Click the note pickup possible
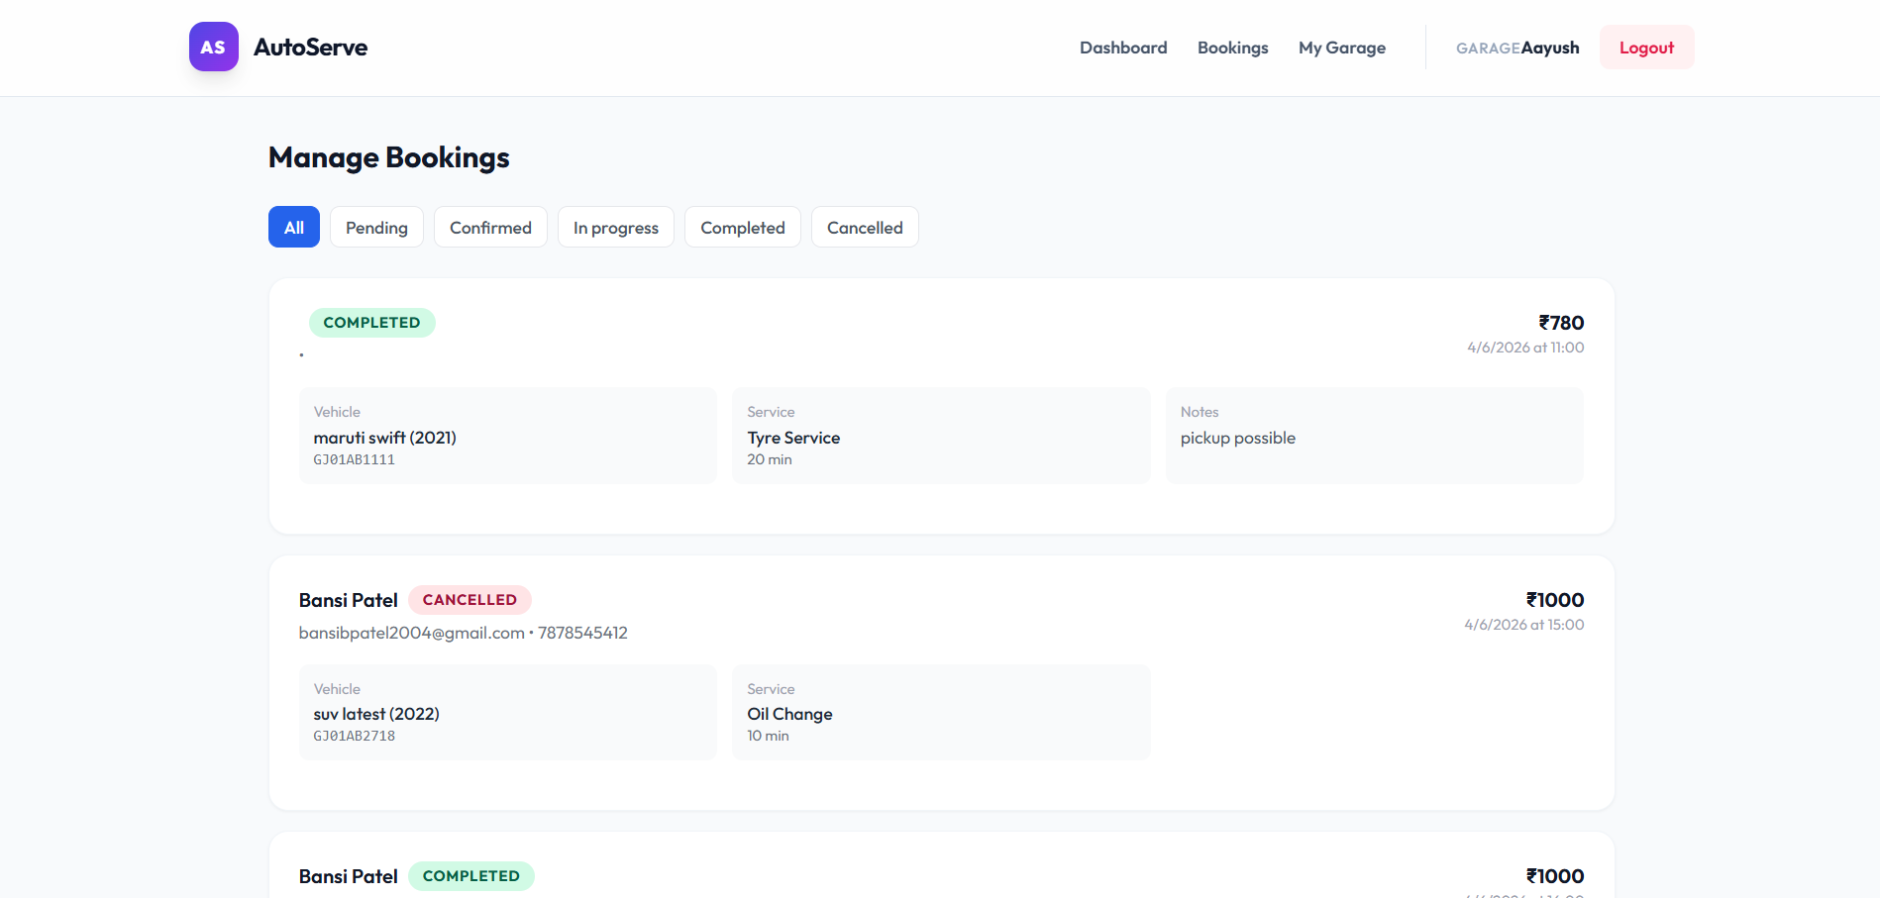Screen dimensions: 1880x898 tap(1238, 438)
